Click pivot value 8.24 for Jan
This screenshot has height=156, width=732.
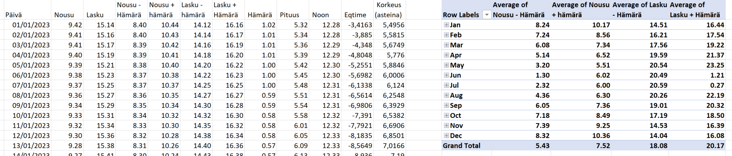click(520, 25)
